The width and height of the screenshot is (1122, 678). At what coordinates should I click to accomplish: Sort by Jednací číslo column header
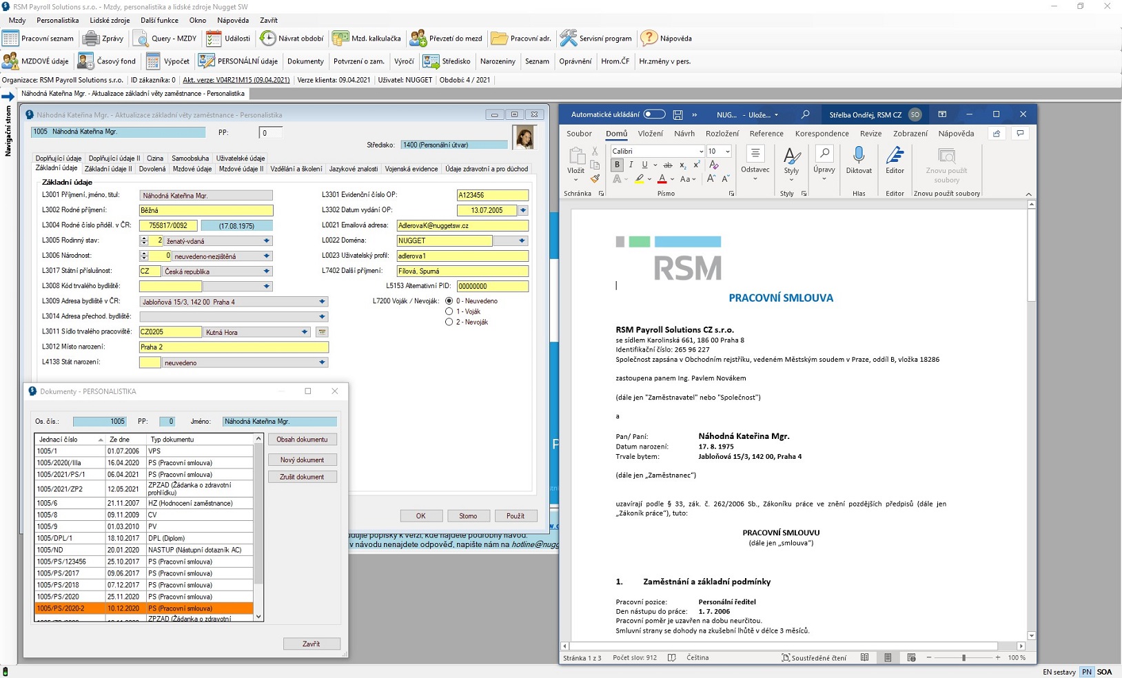pos(70,440)
